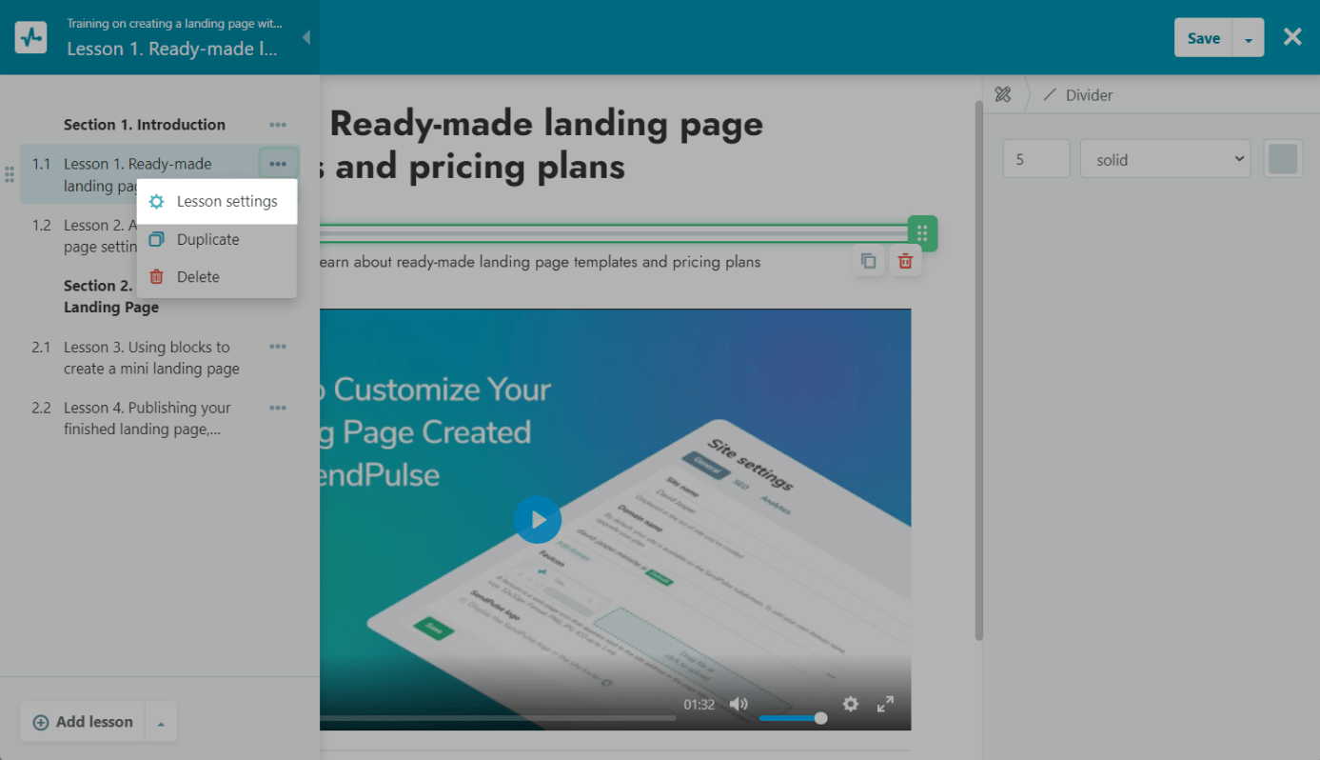This screenshot has height=760, width=1320.
Task: Expand the Add lesson dropdown arrow
Action: (161, 723)
